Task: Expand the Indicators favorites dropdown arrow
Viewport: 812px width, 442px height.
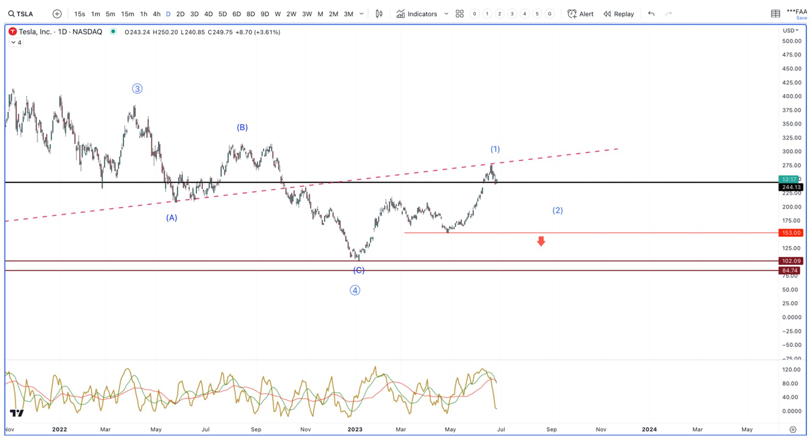Action: tap(446, 14)
